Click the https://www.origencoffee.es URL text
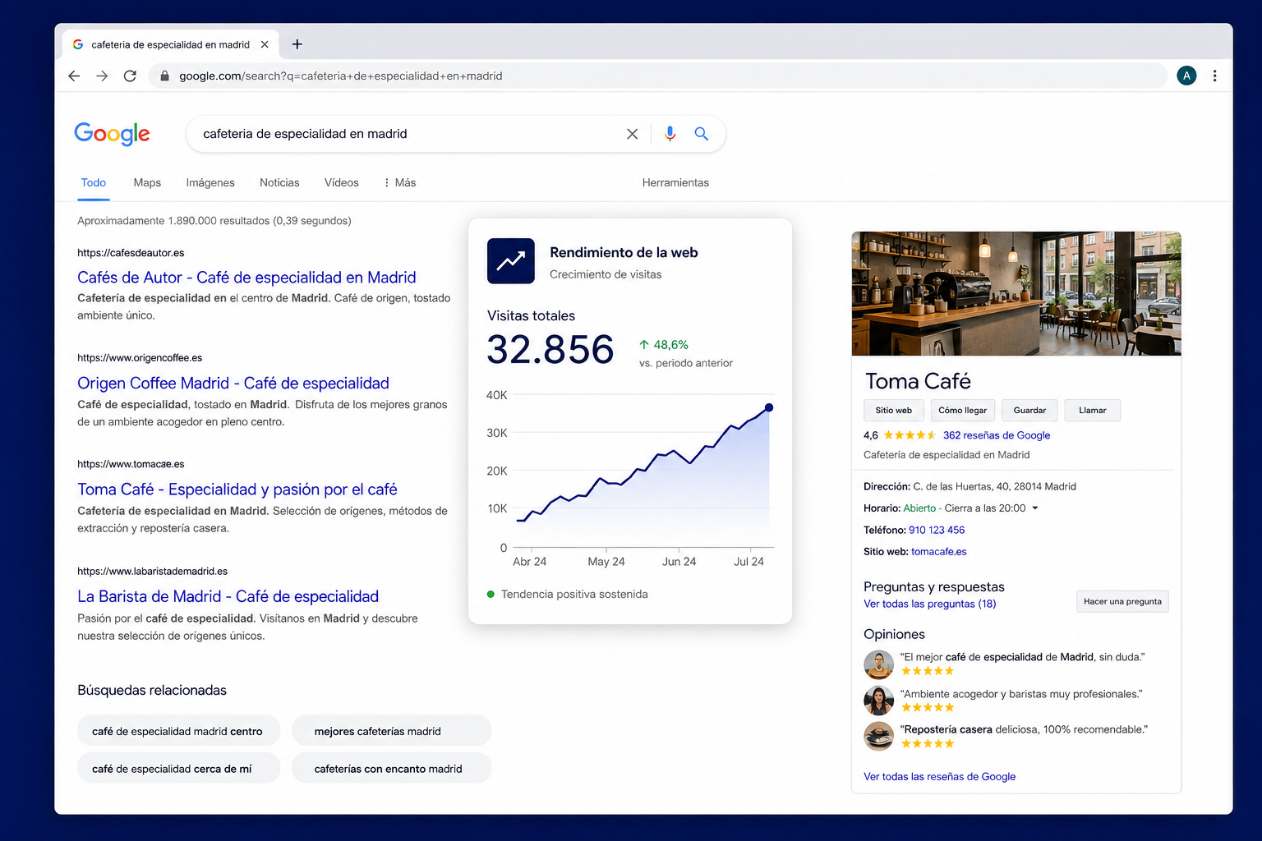The image size is (1262, 841). [140, 358]
